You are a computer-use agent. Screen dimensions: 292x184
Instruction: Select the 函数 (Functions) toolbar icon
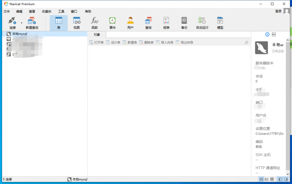[94, 23]
